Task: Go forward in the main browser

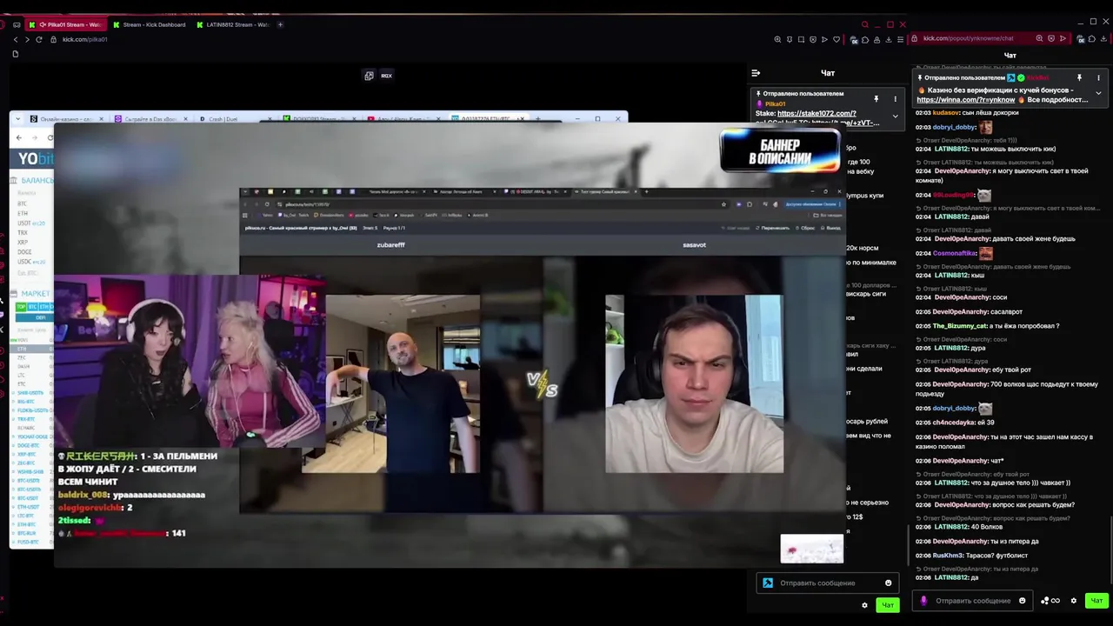Action: click(x=27, y=39)
